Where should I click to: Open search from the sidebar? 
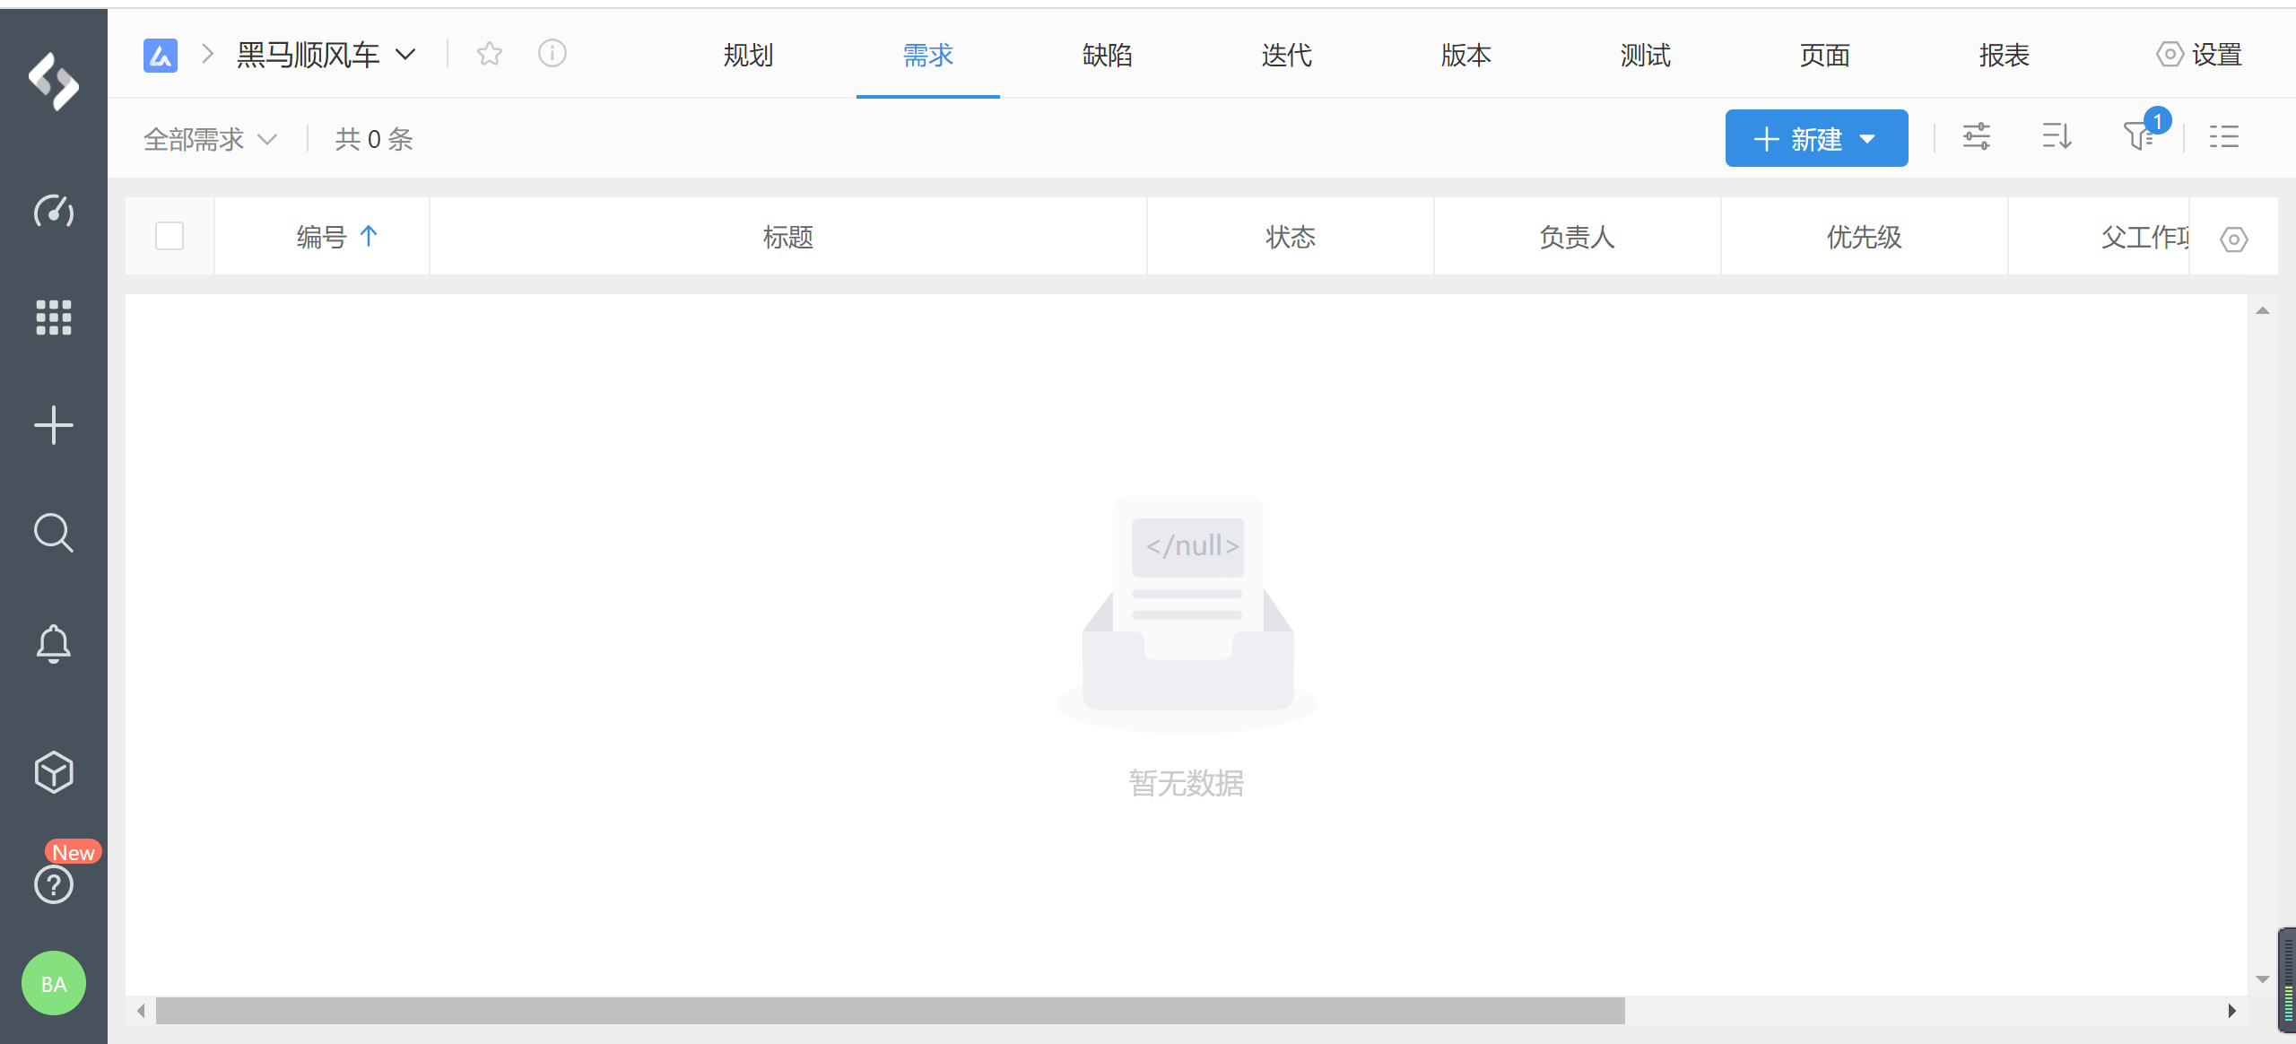point(54,533)
